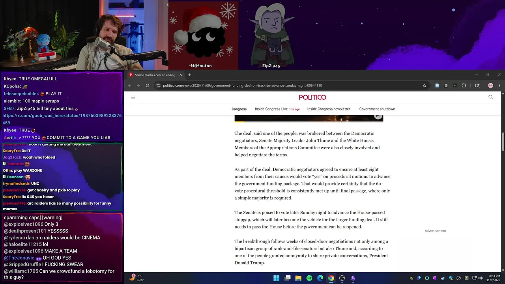Screen dimensions: 505x284
Task: Reload the Politico page
Action: [148, 86]
